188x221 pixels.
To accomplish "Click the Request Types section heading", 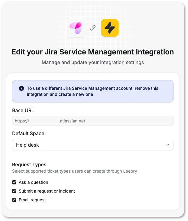I will click(29, 165).
